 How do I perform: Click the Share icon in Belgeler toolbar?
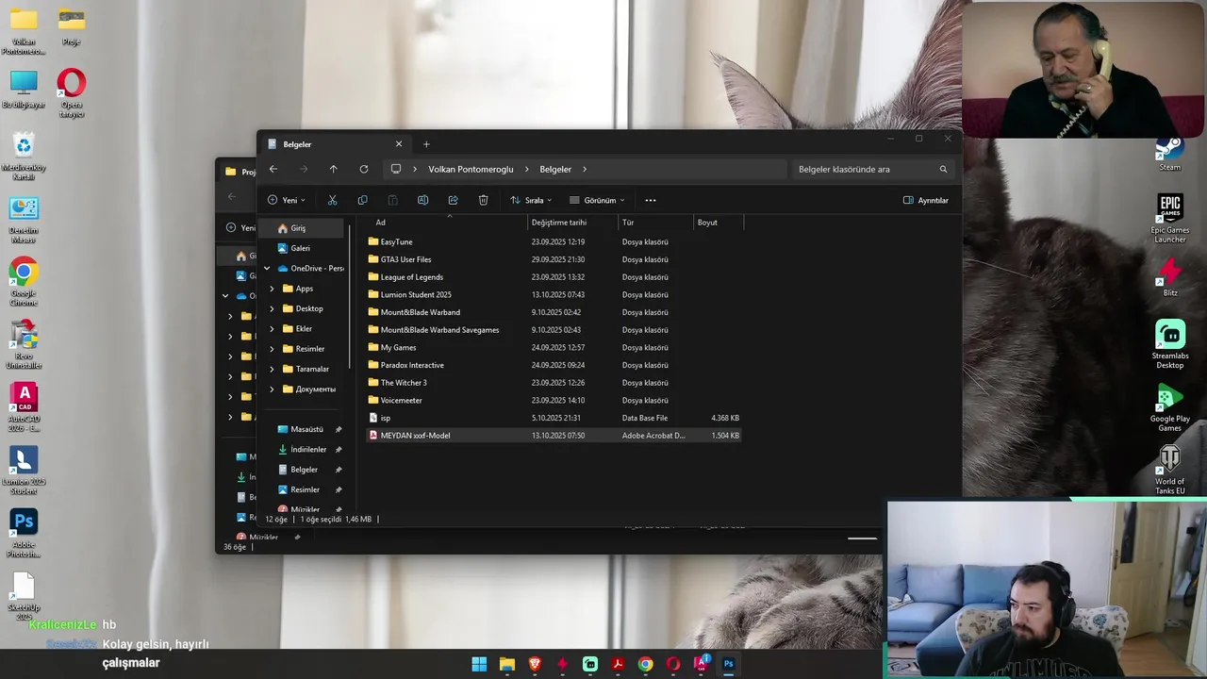tap(453, 200)
